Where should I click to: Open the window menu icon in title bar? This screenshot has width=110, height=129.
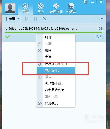pos(85,2)
